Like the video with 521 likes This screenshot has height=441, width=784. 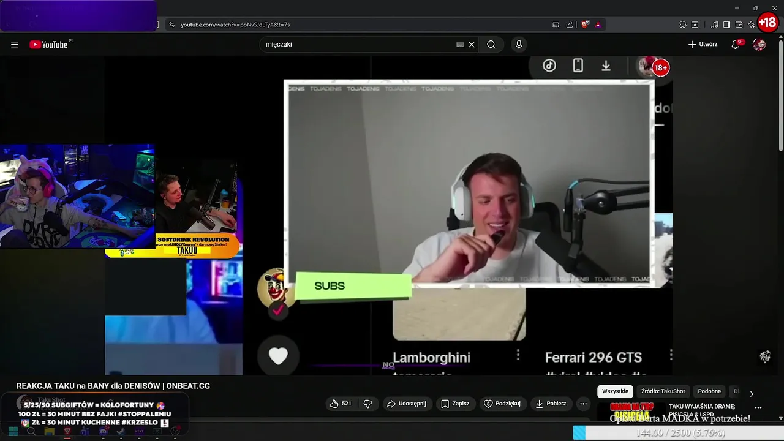click(341, 404)
